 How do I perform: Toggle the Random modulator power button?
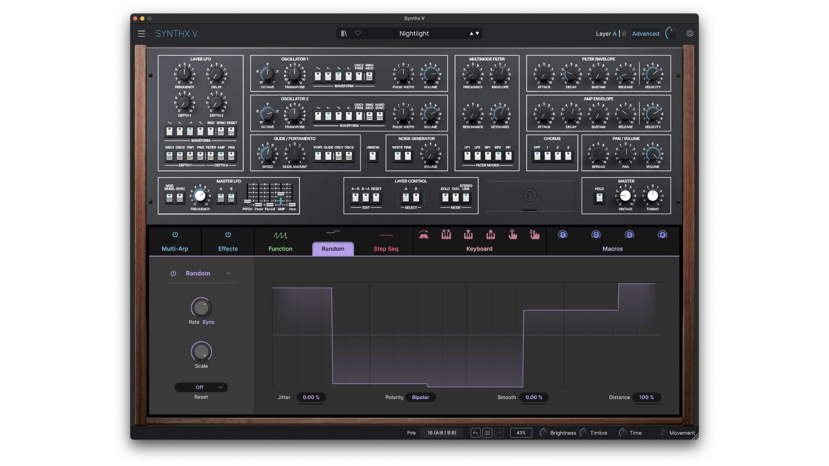(x=173, y=273)
